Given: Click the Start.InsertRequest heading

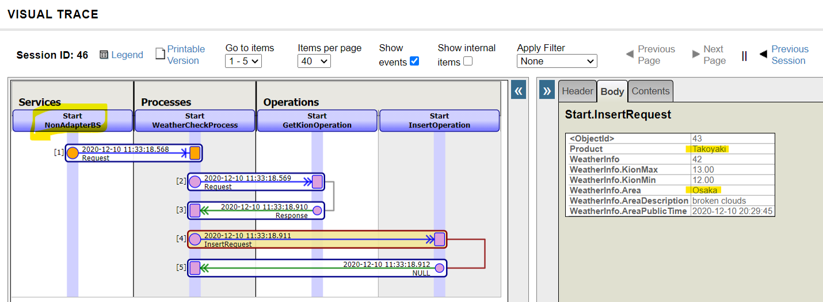Looking at the screenshot, I should pos(618,115).
